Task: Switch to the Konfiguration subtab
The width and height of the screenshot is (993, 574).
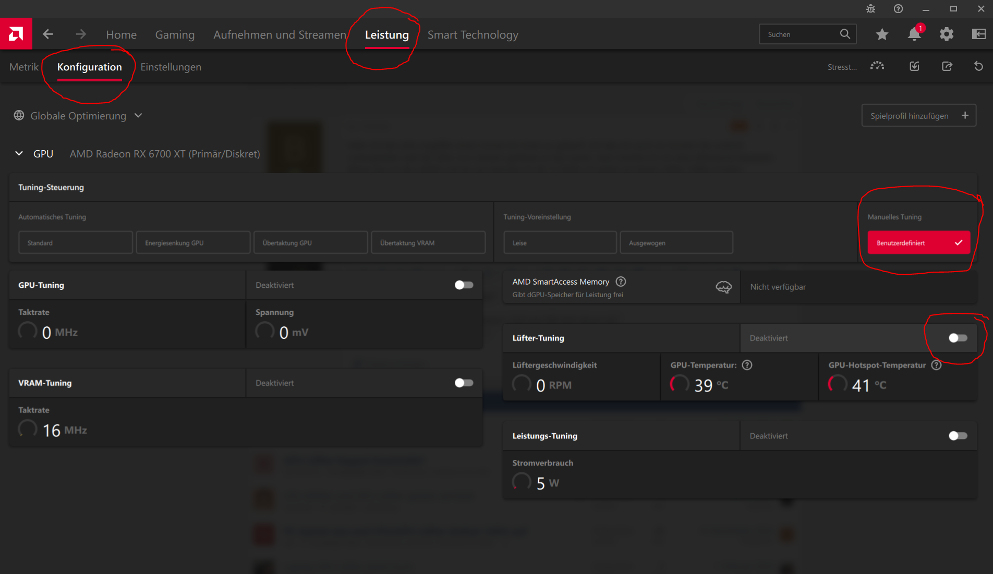Action: click(89, 67)
